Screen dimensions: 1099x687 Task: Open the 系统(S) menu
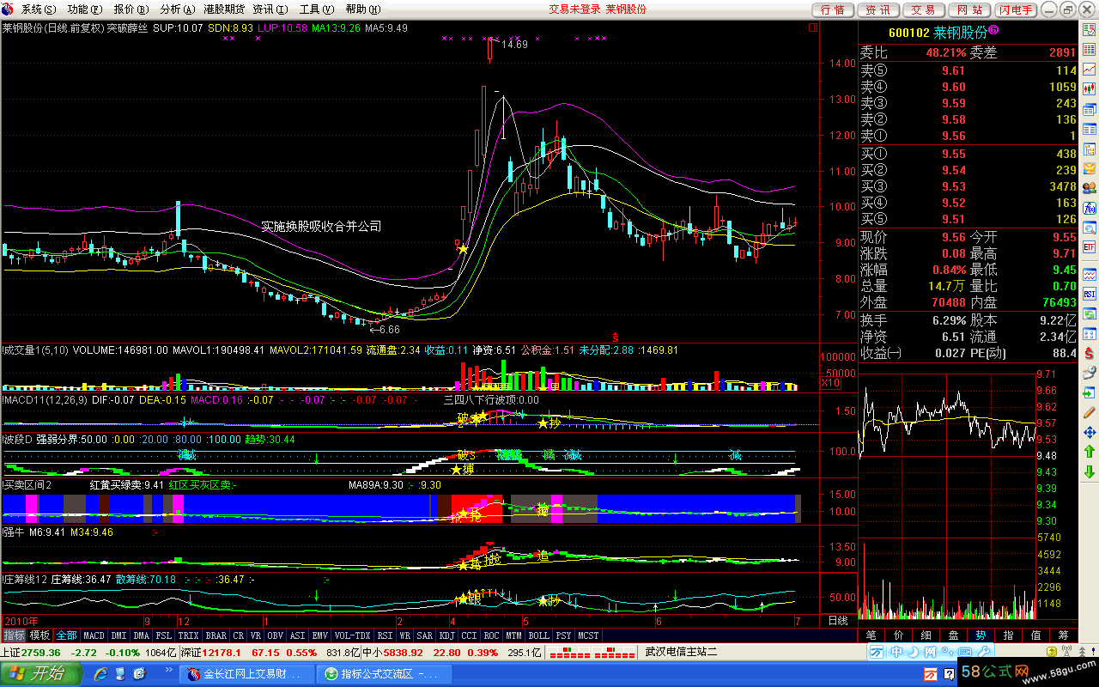[x=38, y=9]
